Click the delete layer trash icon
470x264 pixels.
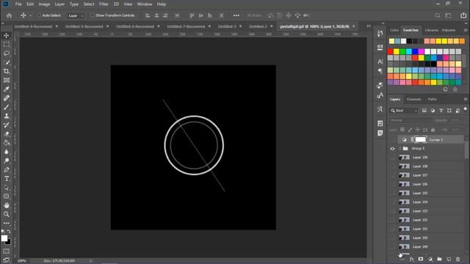click(458, 259)
